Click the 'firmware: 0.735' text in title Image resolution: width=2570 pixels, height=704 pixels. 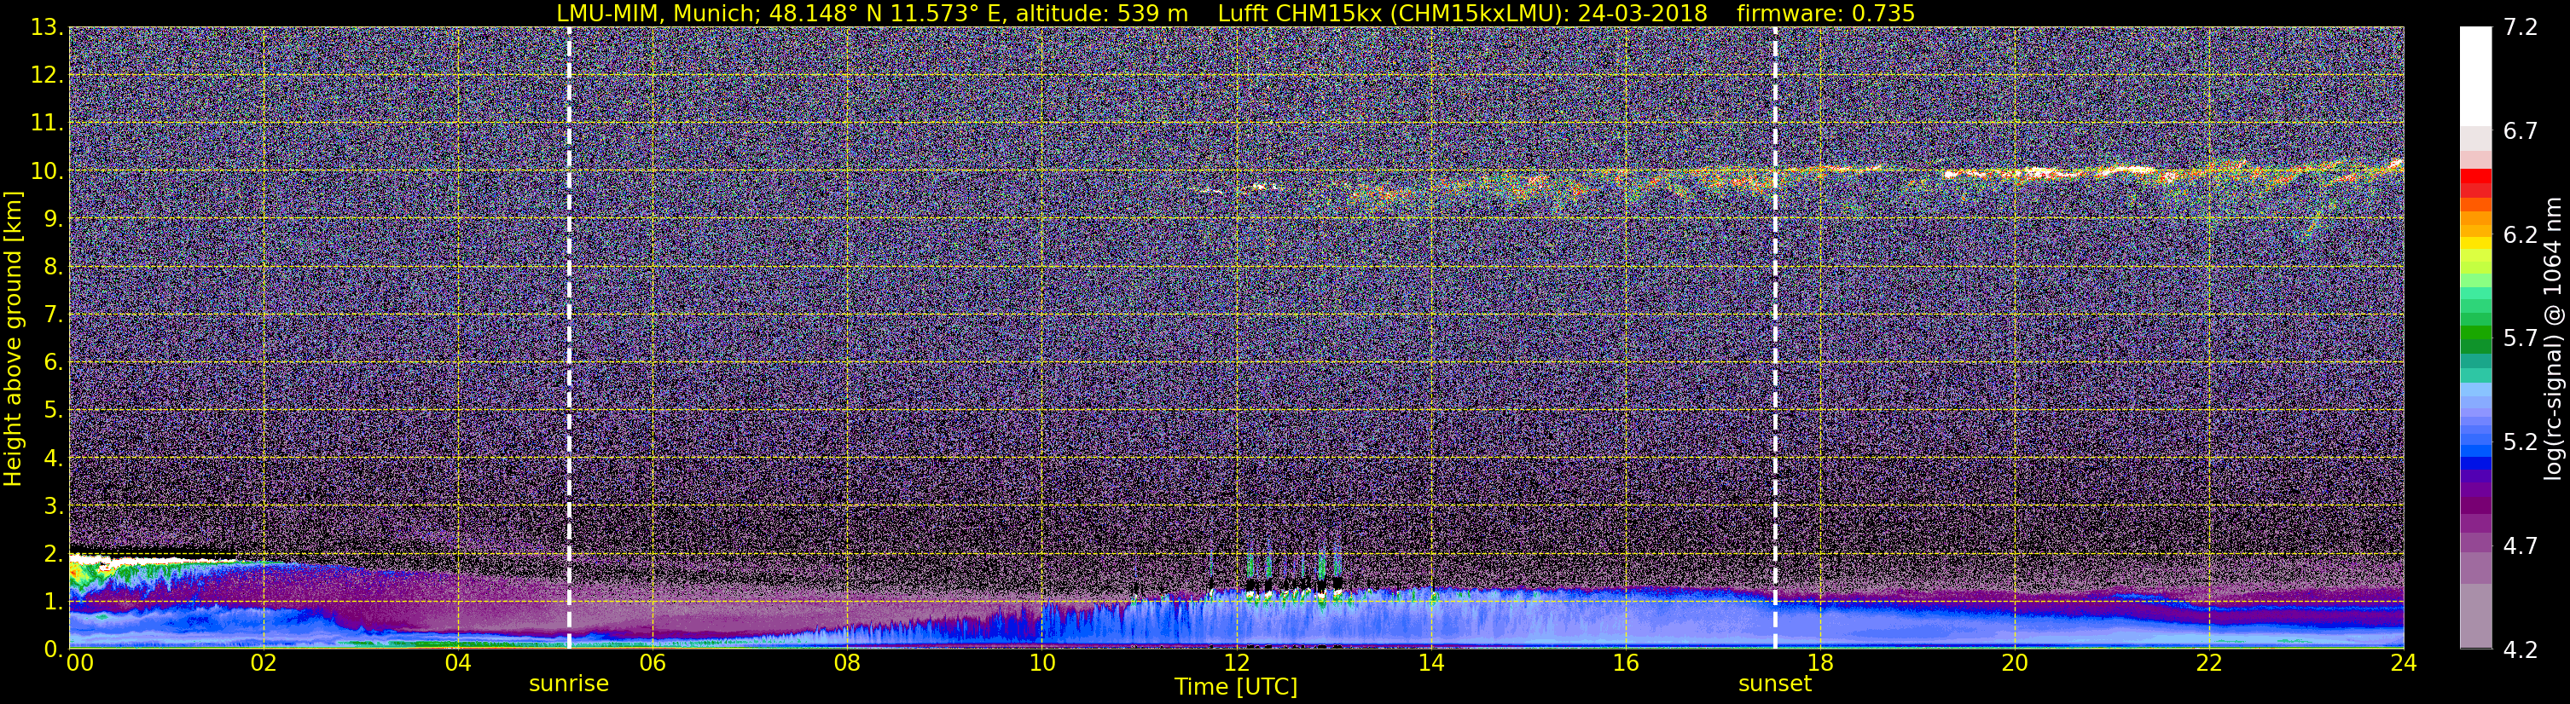(x=1825, y=13)
